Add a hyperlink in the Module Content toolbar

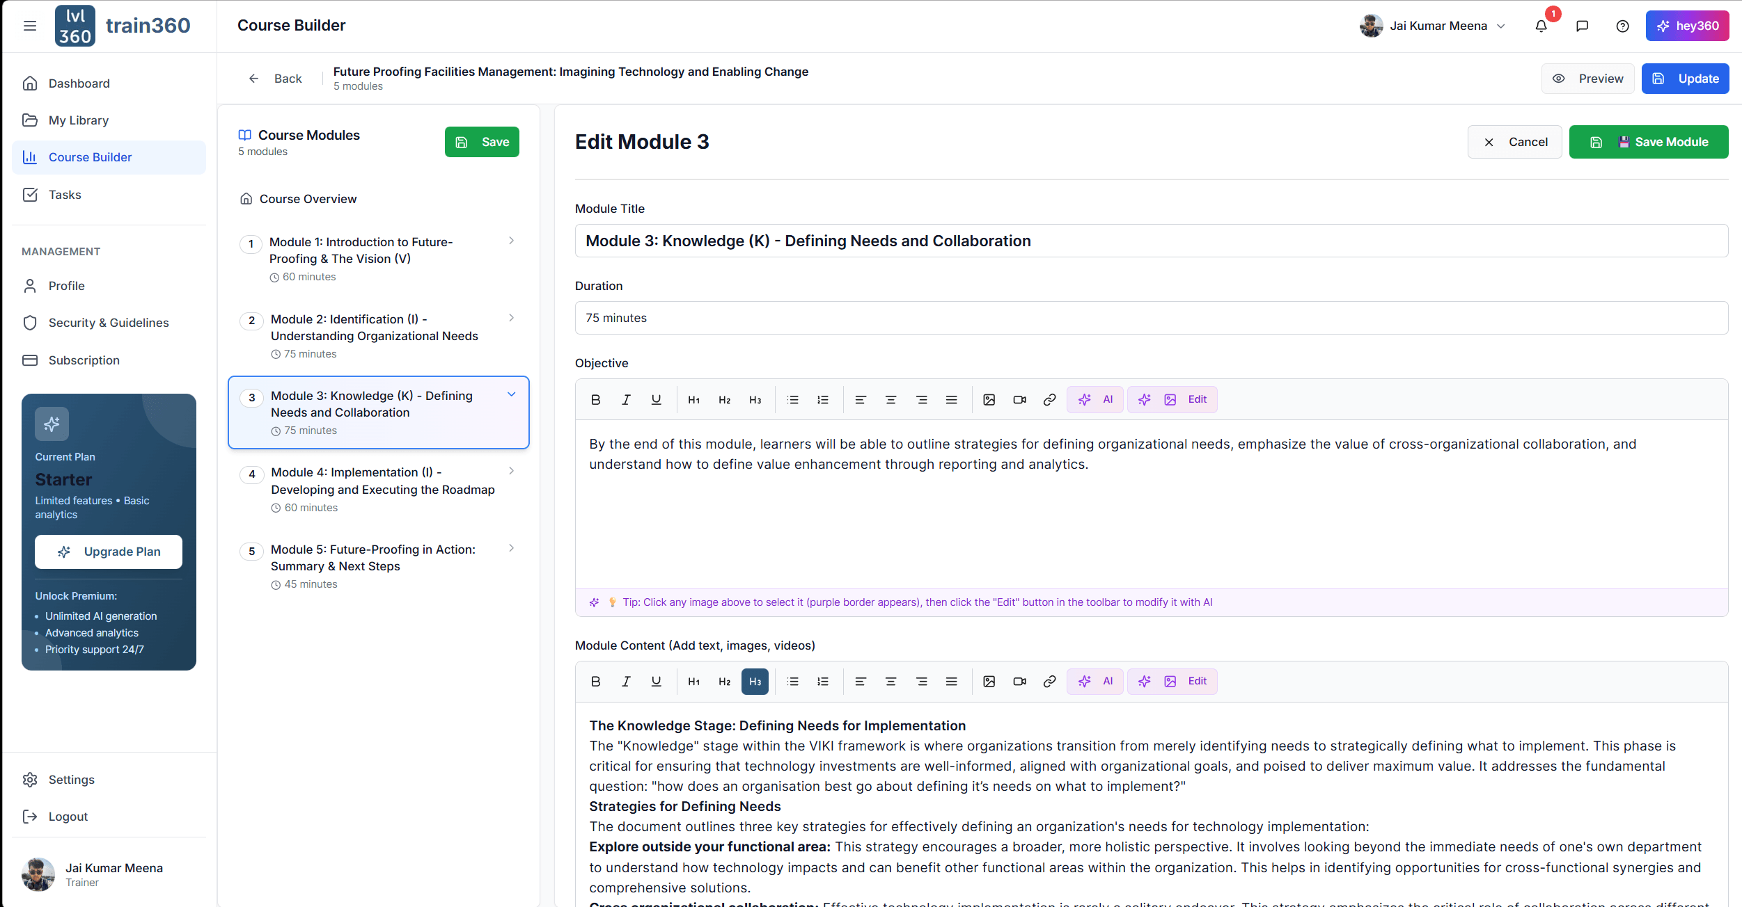click(1049, 681)
